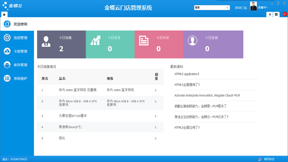The image size is (288, 162).
Task: Open notice 激活企业创新能力,金蝶云—PLM云来了!
Action: point(201,117)
